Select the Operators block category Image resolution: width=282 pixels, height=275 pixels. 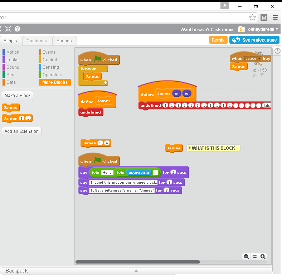click(52, 75)
